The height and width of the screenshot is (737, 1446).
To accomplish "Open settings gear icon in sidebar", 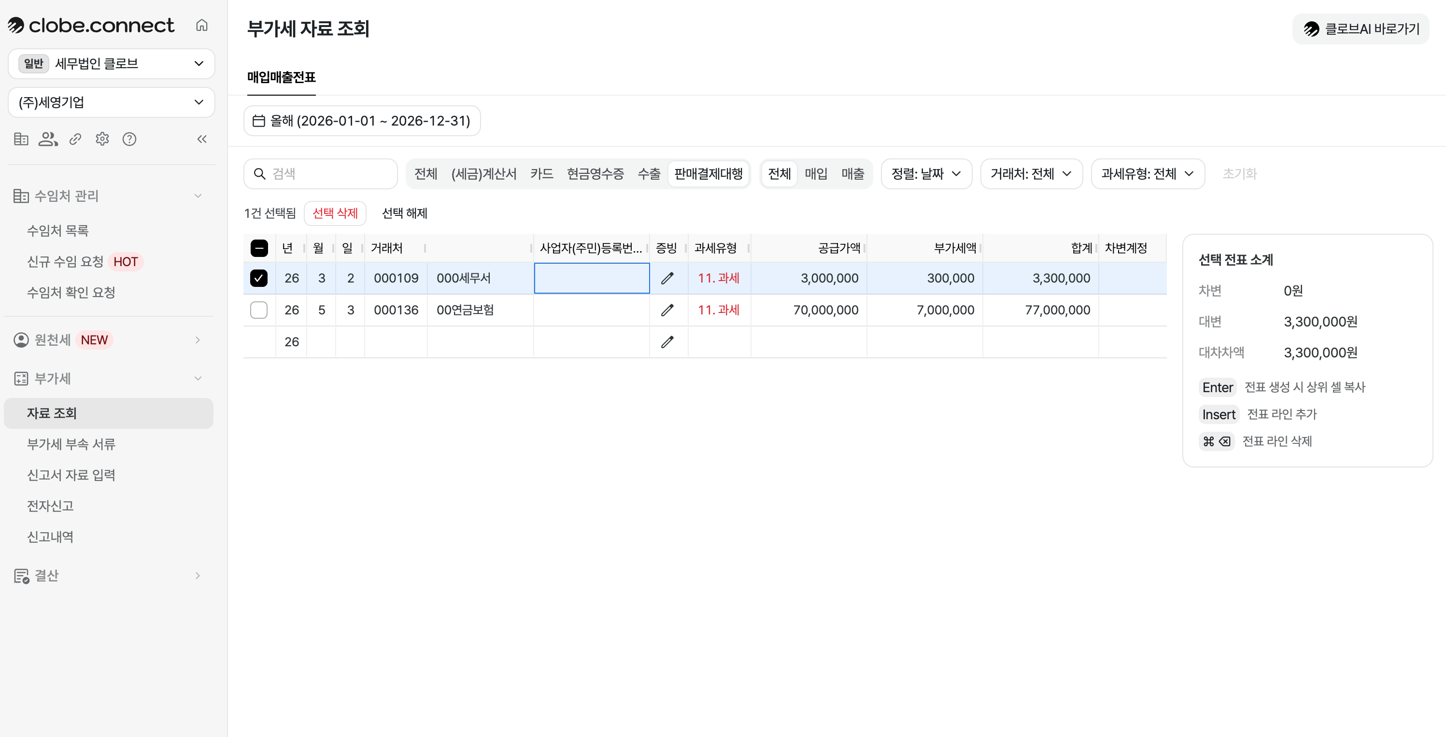I will [102, 139].
